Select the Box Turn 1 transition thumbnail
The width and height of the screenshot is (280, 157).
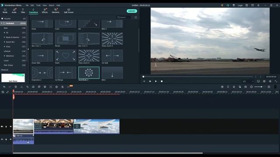click(42, 39)
